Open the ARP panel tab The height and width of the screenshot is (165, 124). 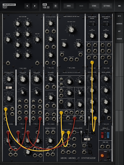pos(119,31)
